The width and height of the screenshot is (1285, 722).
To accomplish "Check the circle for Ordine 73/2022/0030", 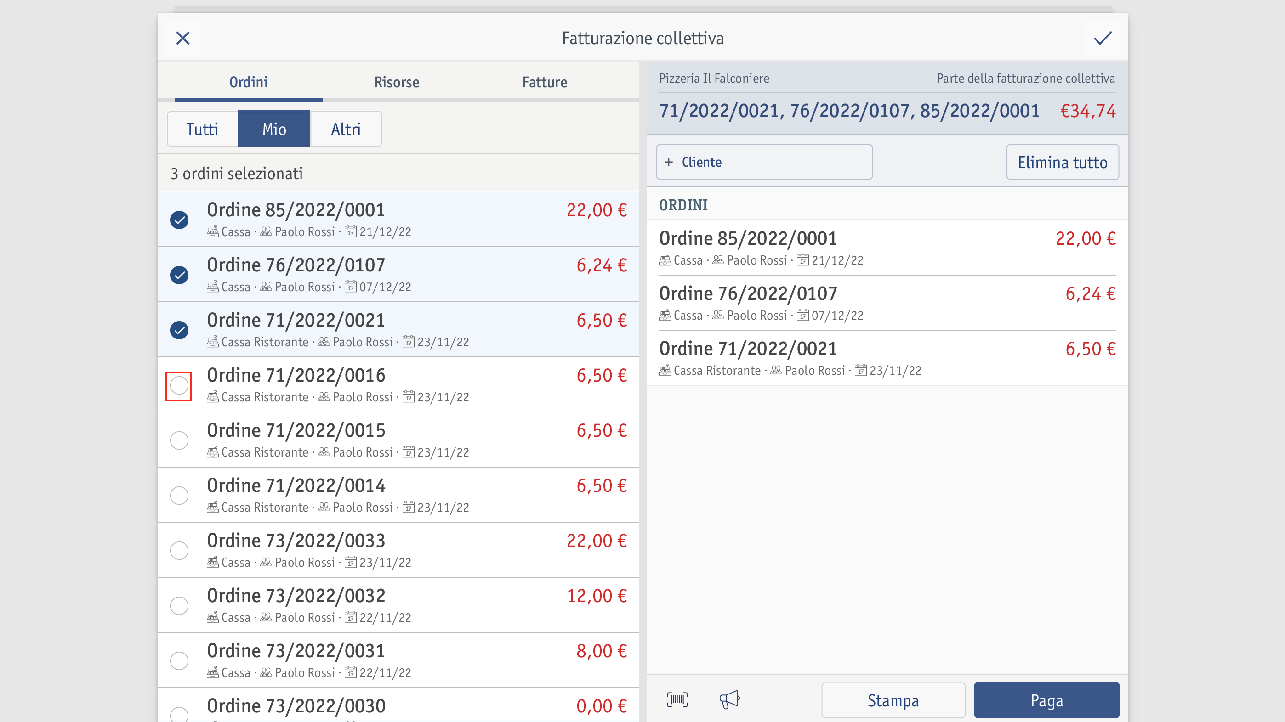I will pos(179,715).
